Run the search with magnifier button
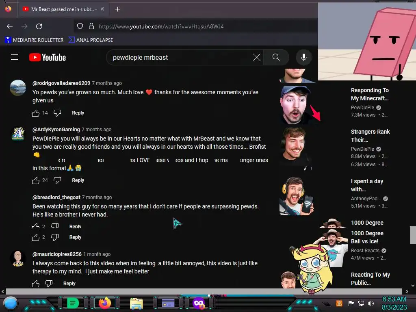Image resolution: width=416 pixels, height=312 pixels. 276,57
